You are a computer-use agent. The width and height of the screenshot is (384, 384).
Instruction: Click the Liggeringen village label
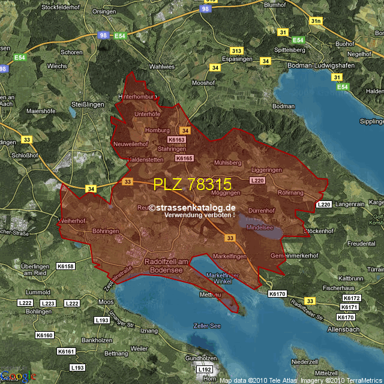[266, 170]
